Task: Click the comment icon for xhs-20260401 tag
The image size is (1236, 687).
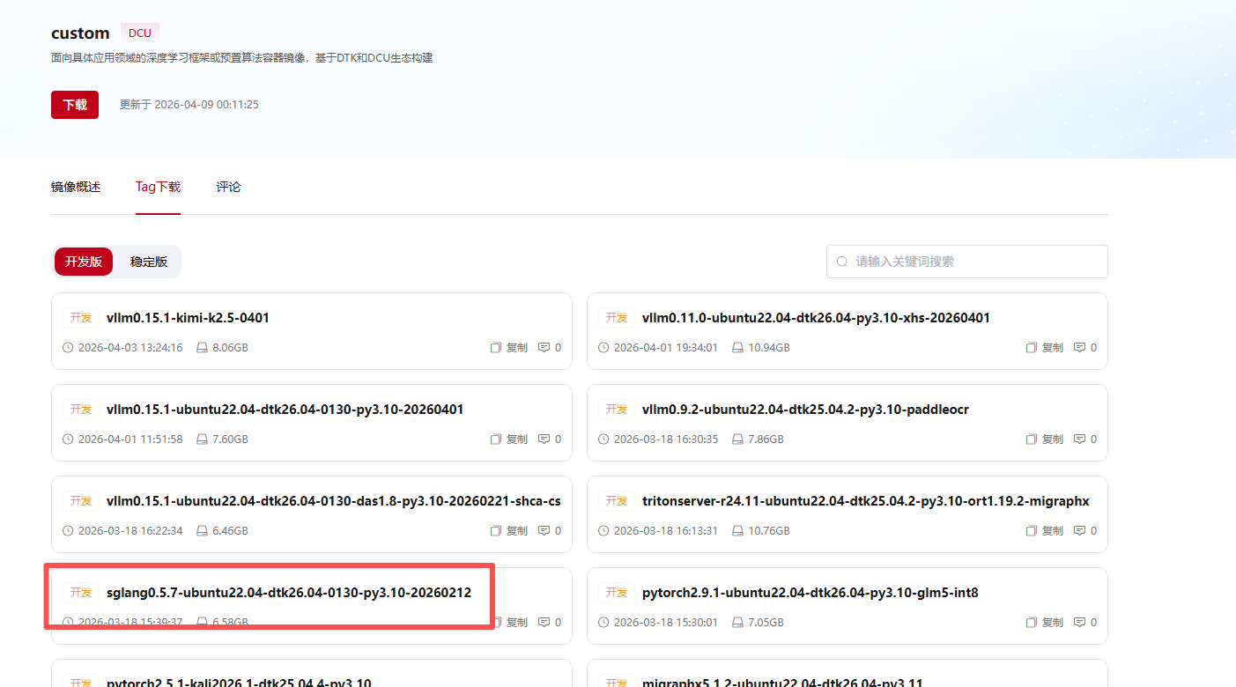Action: click(x=1079, y=348)
